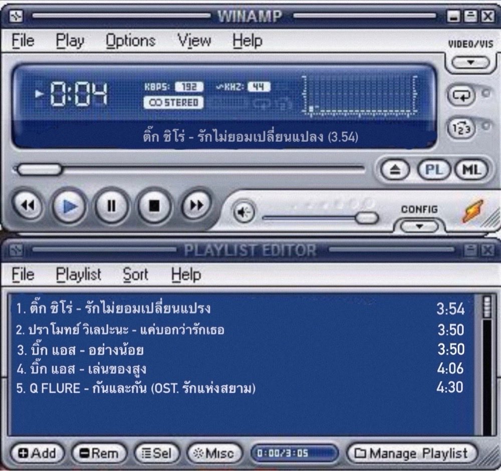Click the 0:04 elapsed time display

tap(79, 94)
